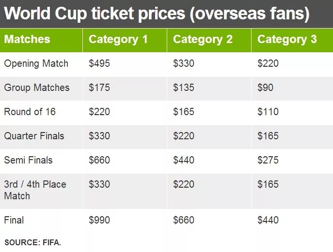
Task: Select the $175 Group Matches price
Action: [x=99, y=88]
